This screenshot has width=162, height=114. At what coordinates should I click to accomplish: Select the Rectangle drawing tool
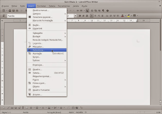tap(12, 108)
